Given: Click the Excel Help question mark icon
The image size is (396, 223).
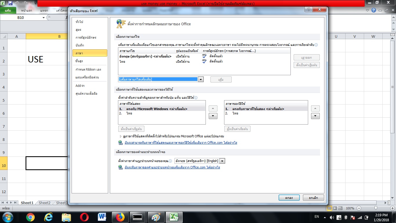Looking at the screenshot, I should (x=374, y=10).
